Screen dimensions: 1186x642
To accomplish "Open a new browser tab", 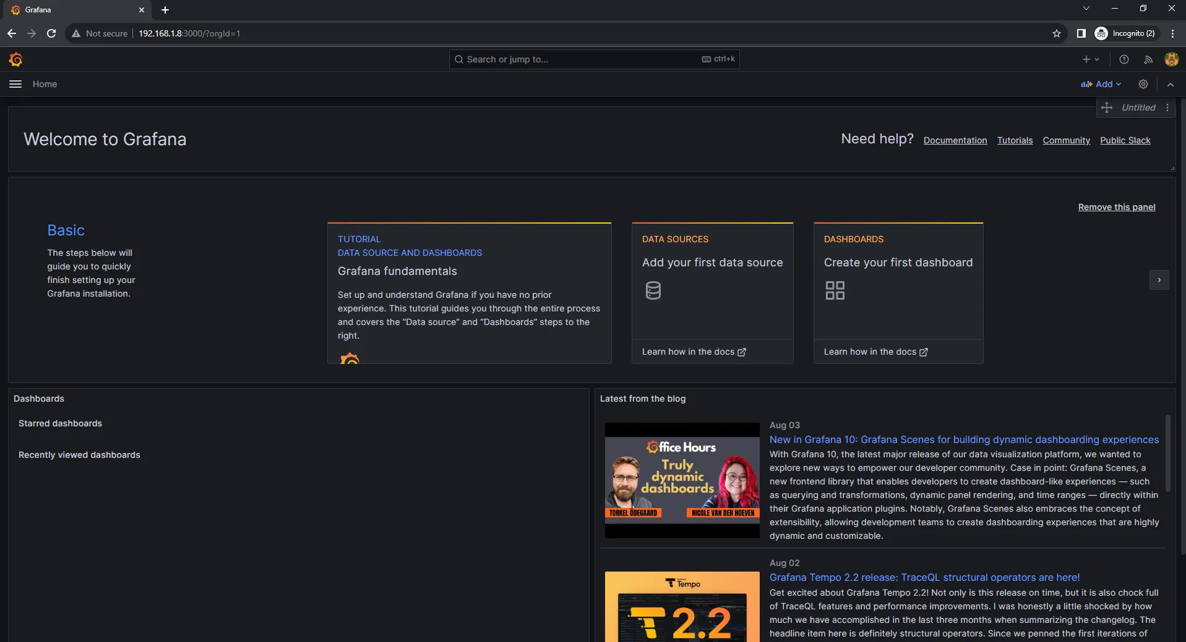I will click(x=165, y=10).
